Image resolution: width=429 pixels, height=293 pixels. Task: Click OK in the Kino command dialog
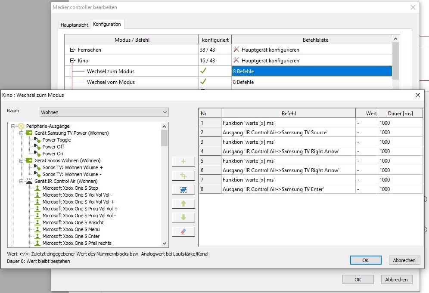pyautogui.click(x=365, y=260)
